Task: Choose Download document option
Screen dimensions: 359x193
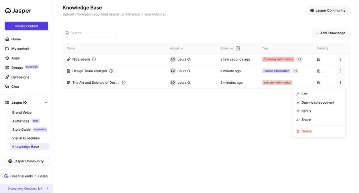Action: (x=319, y=102)
